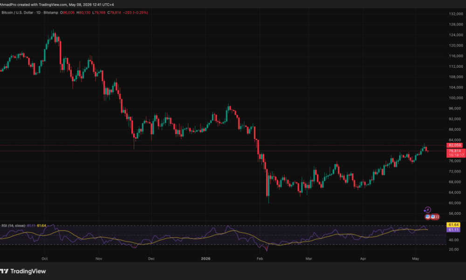Click the yellow 61.64 tag on RSI scale
Viewport: 466px width, 280px height.
point(453,224)
